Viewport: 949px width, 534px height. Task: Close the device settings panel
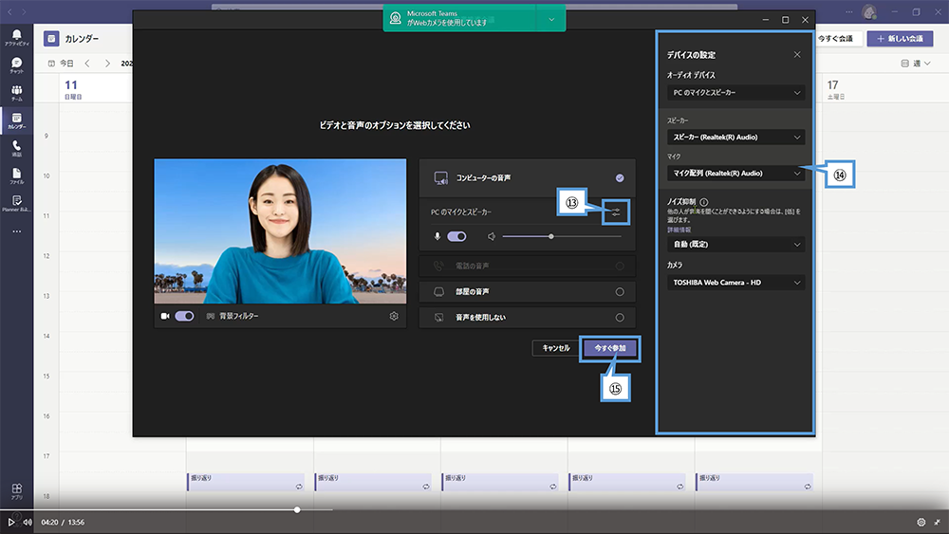point(796,55)
